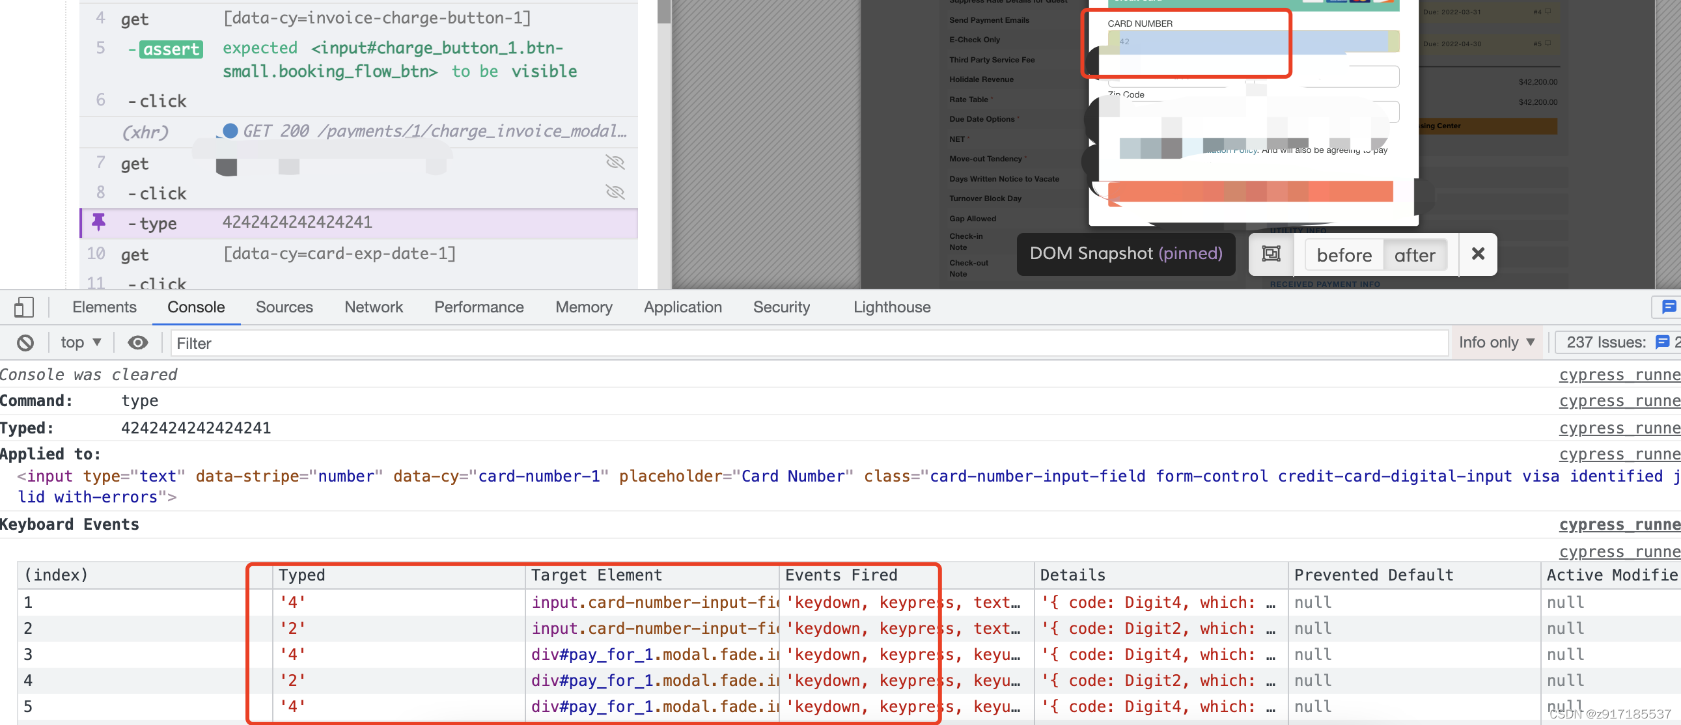Toggle the device toolbar icon
1681x725 pixels.
[24, 307]
